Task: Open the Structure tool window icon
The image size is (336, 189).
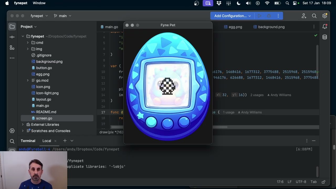Action: pos(12,48)
